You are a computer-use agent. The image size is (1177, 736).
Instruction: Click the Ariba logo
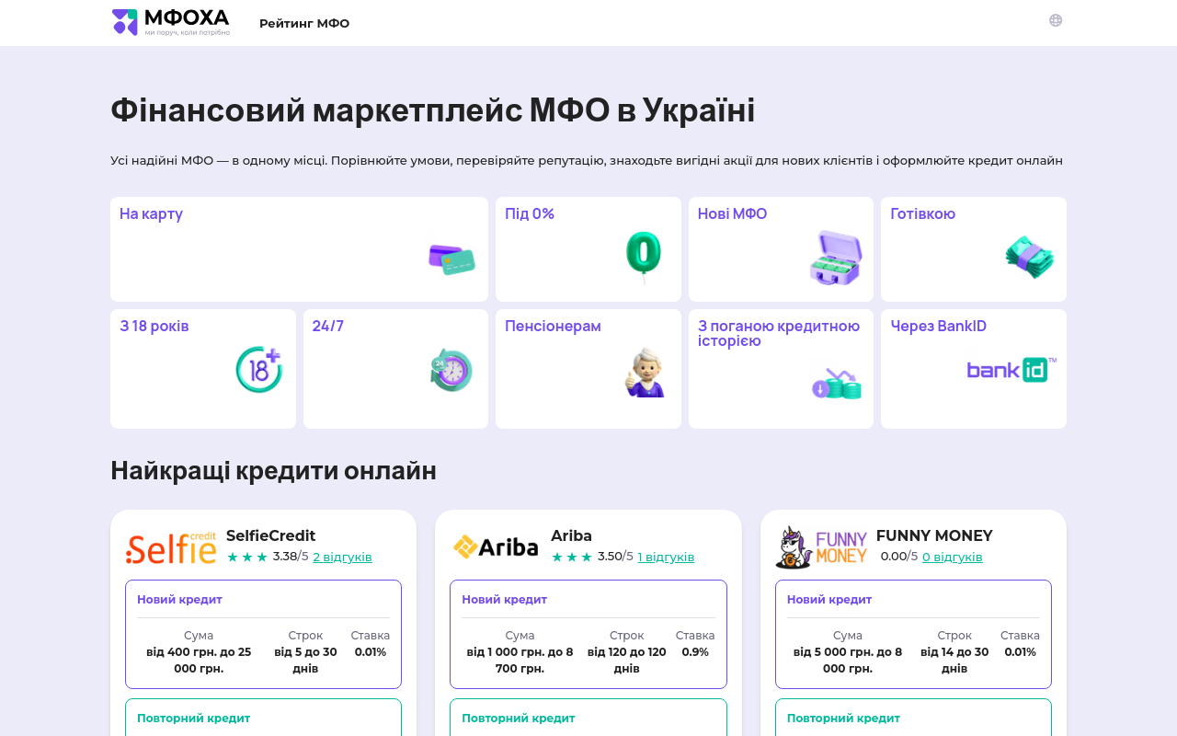click(x=497, y=547)
